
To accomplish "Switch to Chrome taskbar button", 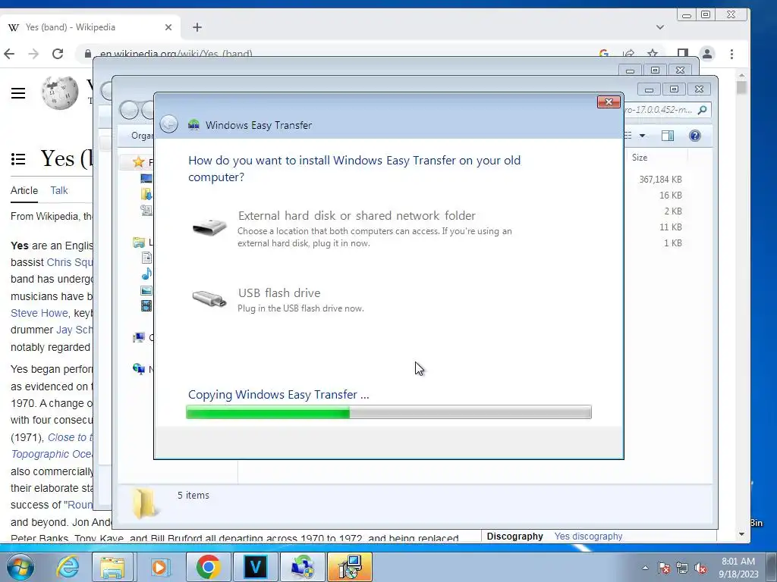I will (x=208, y=567).
